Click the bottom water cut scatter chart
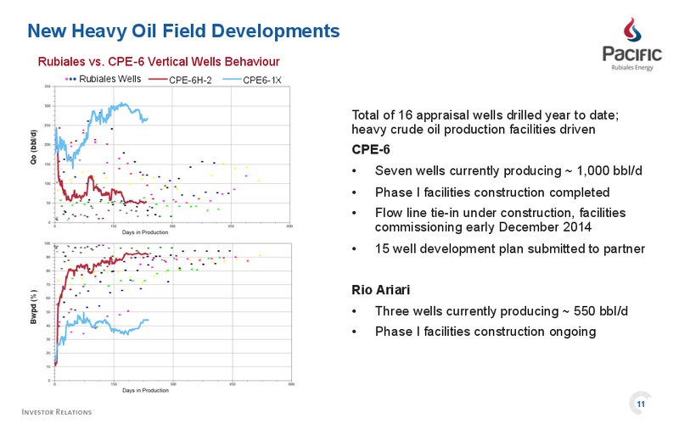679x424 pixels. coord(173,312)
